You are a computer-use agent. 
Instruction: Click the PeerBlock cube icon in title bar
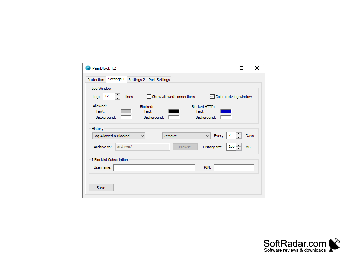88,68
